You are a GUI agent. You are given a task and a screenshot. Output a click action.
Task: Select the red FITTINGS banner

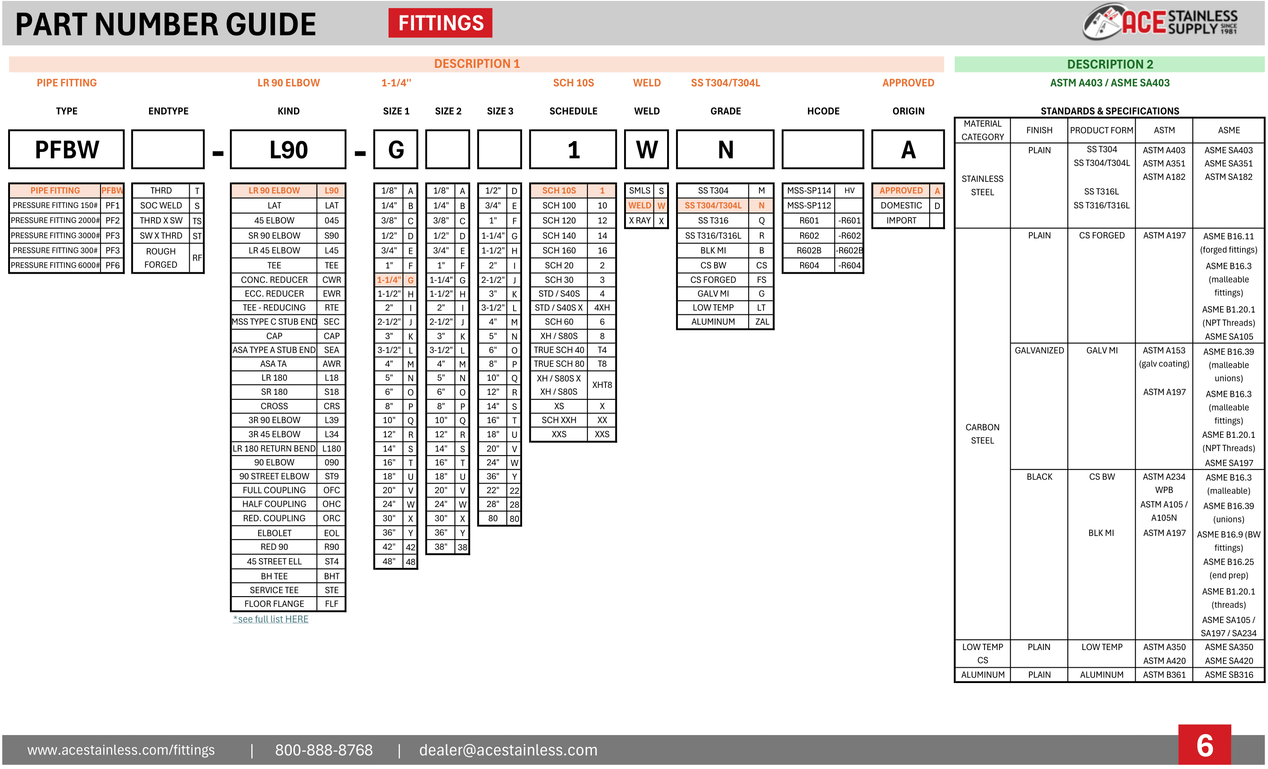click(x=441, y=23)
